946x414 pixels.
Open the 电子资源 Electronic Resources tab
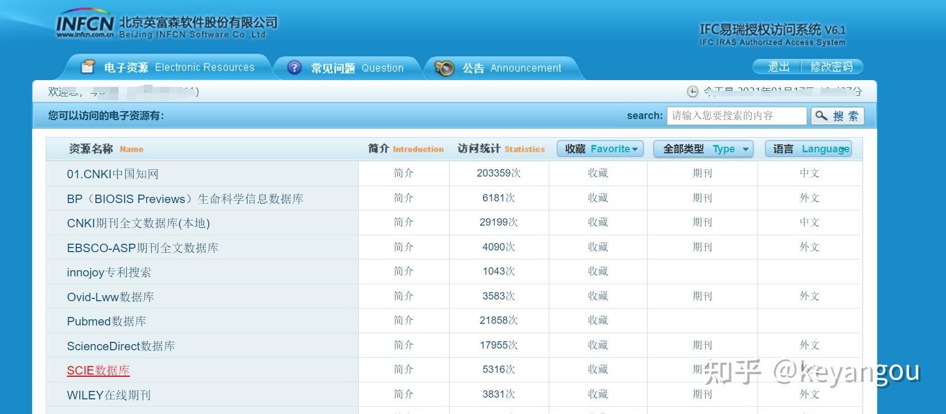tap(167, 67)
